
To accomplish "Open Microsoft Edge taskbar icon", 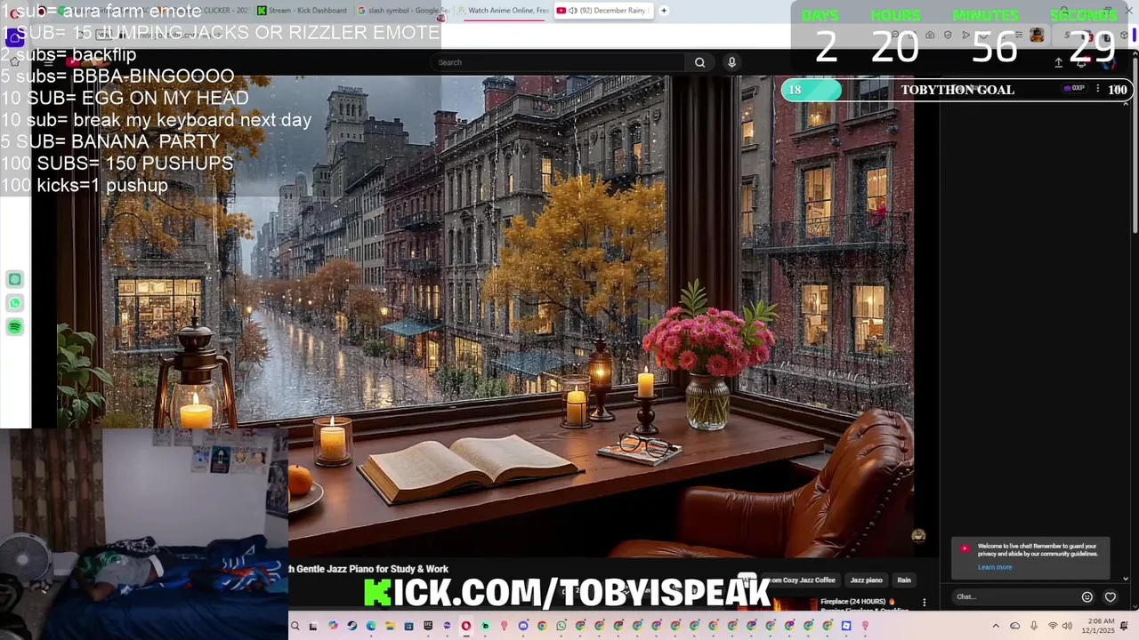I will coord(371,627).
